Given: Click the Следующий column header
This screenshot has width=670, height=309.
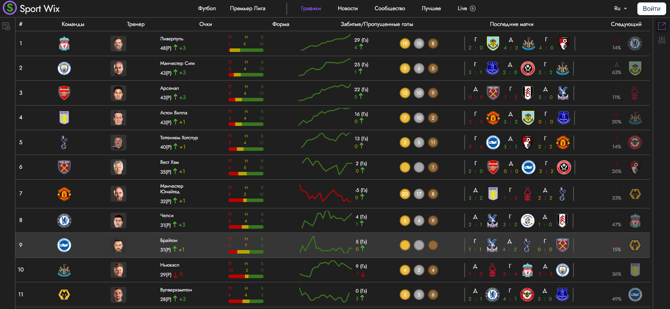Looking at the screenshot, I should (626, 24).
